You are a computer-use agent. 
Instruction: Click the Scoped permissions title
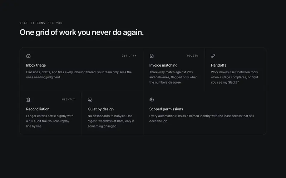[x=166, y=109]
